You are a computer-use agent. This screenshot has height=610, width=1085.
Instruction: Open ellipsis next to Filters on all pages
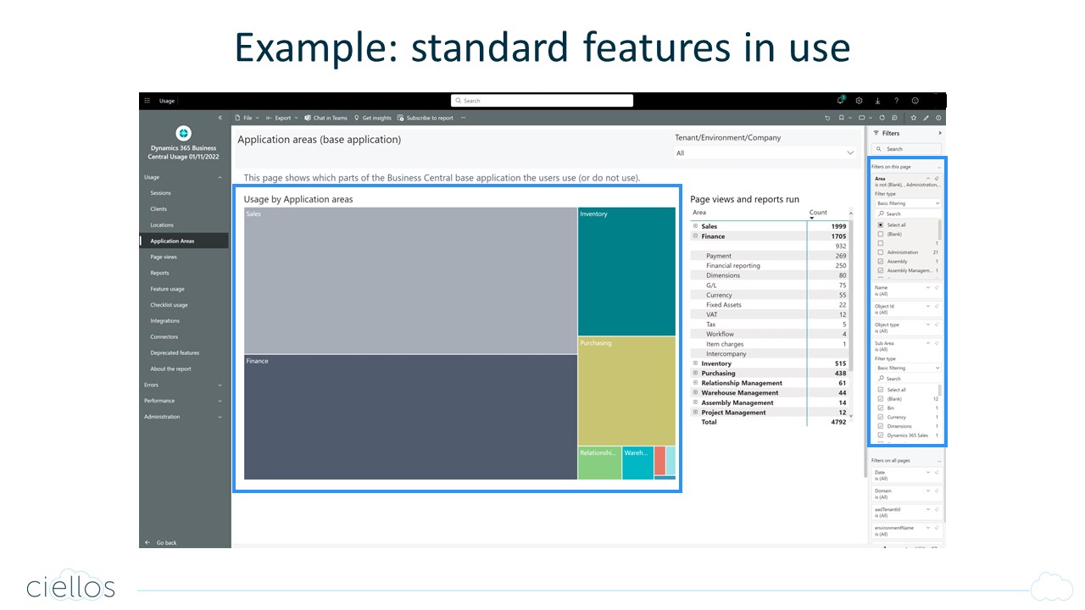click(x=938, y=460)
